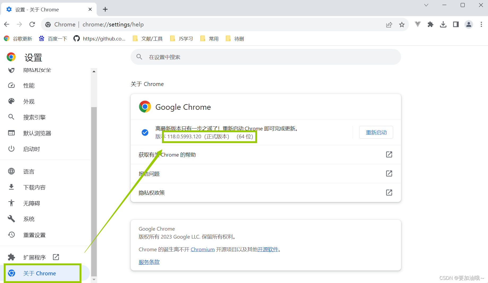Image resolution: width=488 pixels, height=283 pixels.
Task: Click the site info icon before Chrome label
Action: coord(48,25)
